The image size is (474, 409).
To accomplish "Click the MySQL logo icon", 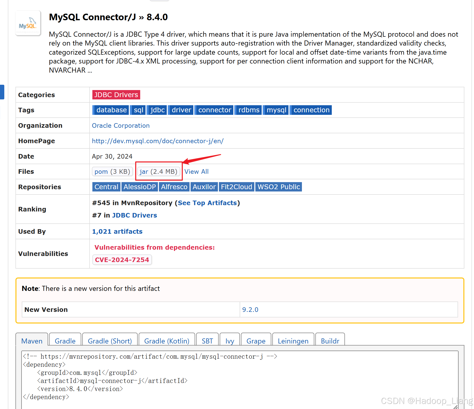I will (28, 23).
